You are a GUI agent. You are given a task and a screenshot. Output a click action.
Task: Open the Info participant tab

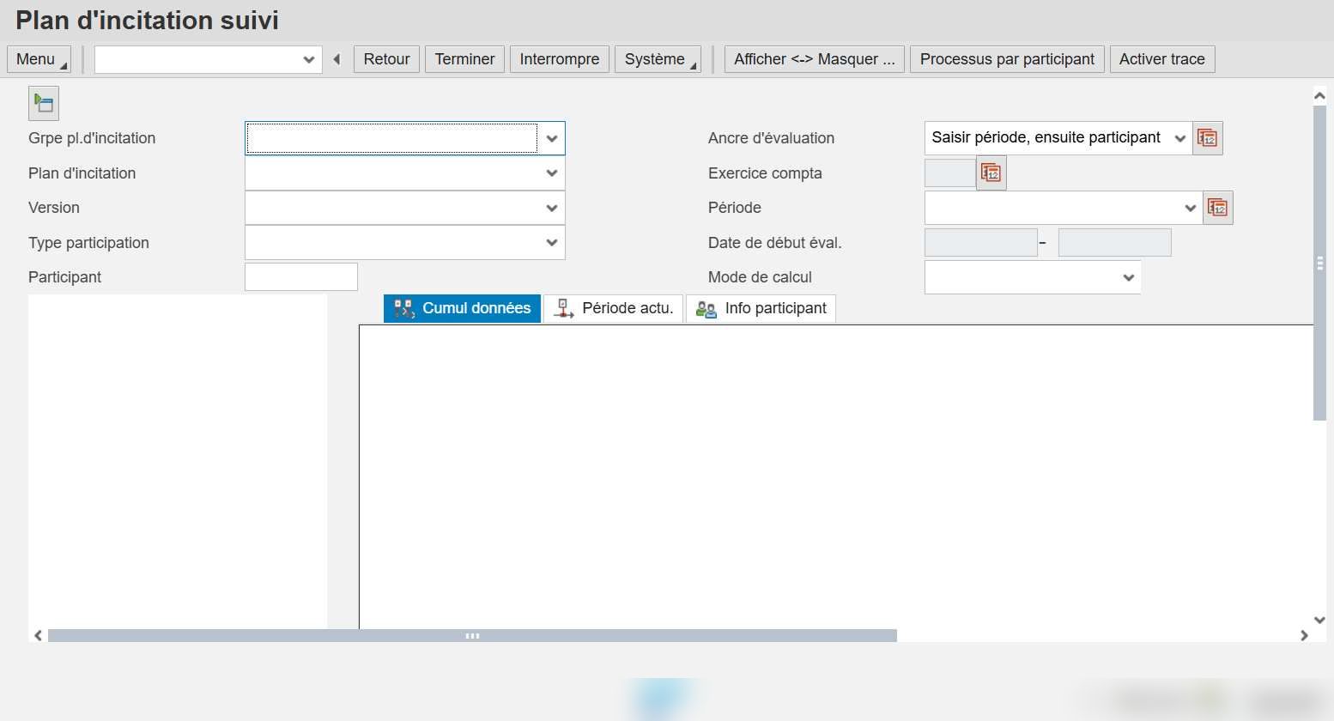(x=761, y=308)
